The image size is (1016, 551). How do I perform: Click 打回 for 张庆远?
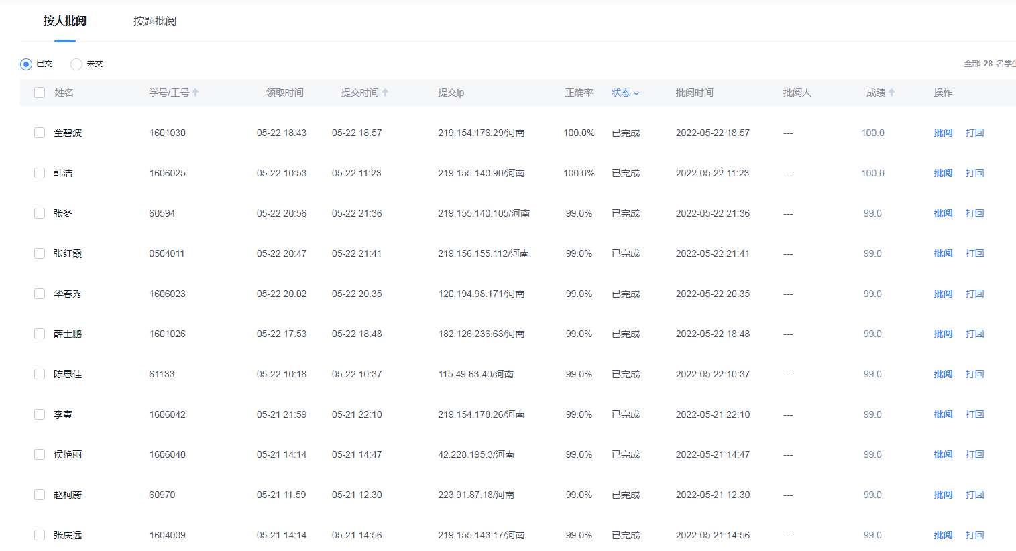point(974,535)
